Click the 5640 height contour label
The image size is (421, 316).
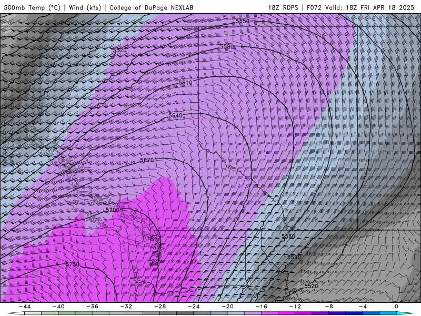(x=175, y=115)
